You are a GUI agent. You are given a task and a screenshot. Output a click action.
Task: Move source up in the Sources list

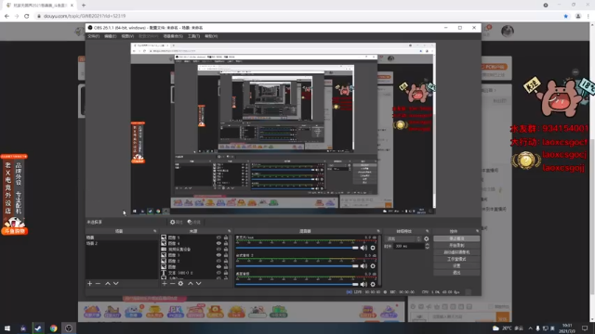(x=191, y=284)
